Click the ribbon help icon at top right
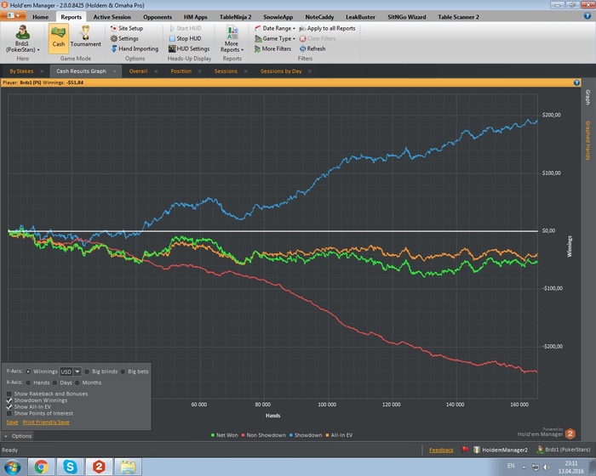 tap(587, 16)
